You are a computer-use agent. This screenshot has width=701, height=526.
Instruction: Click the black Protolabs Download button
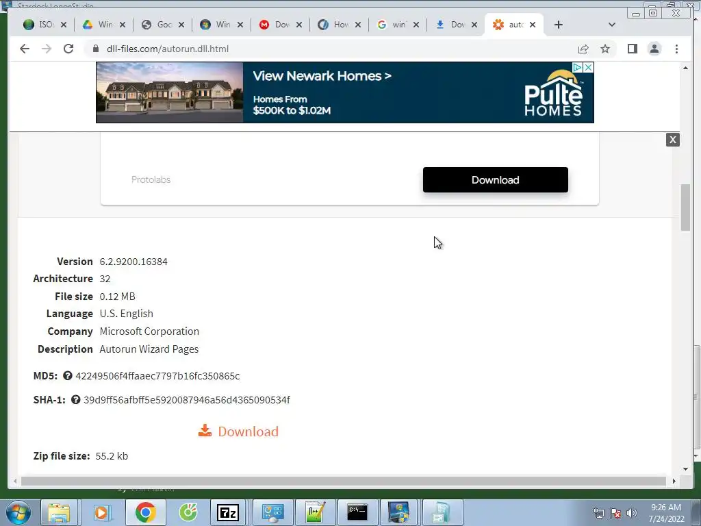496,180
